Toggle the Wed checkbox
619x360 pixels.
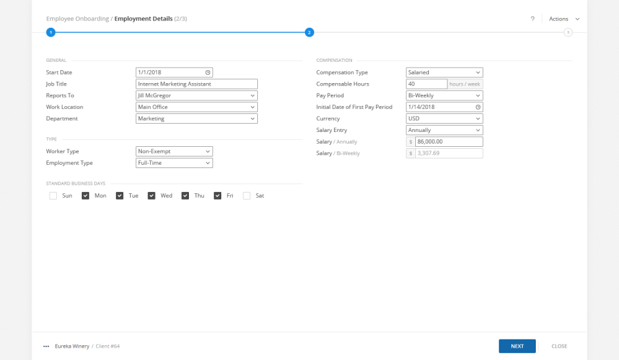[x=152, y=196]
